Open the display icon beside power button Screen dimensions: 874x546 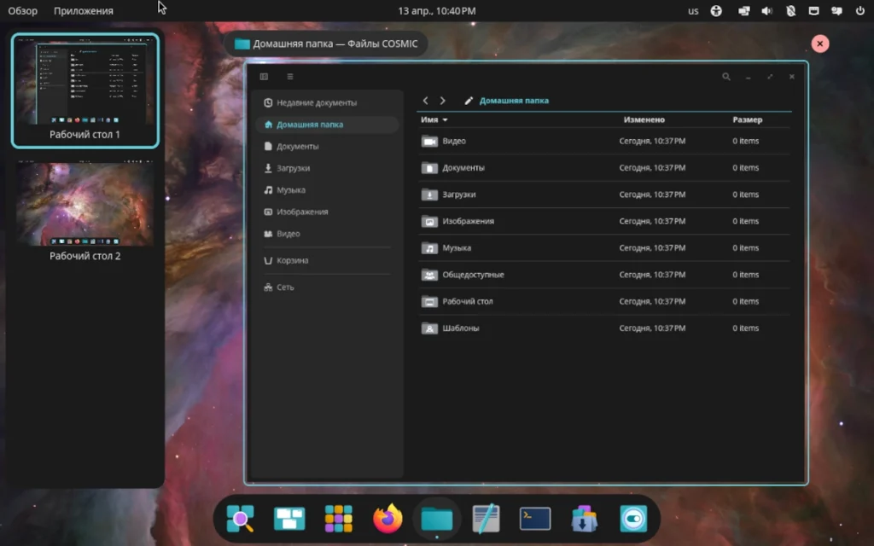point(836,10)
